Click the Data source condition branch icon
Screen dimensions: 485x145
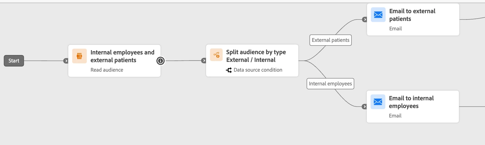229,70
